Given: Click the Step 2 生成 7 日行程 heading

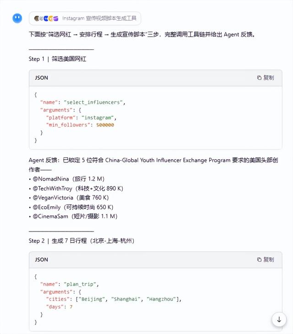Looking at the screenshot, I should point(81,241).
